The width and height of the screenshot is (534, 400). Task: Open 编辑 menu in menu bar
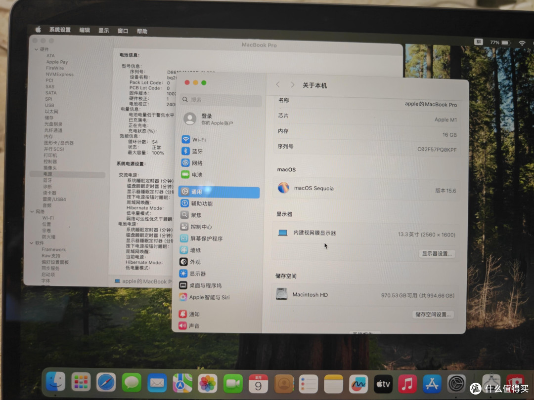(x=85, y=30)
